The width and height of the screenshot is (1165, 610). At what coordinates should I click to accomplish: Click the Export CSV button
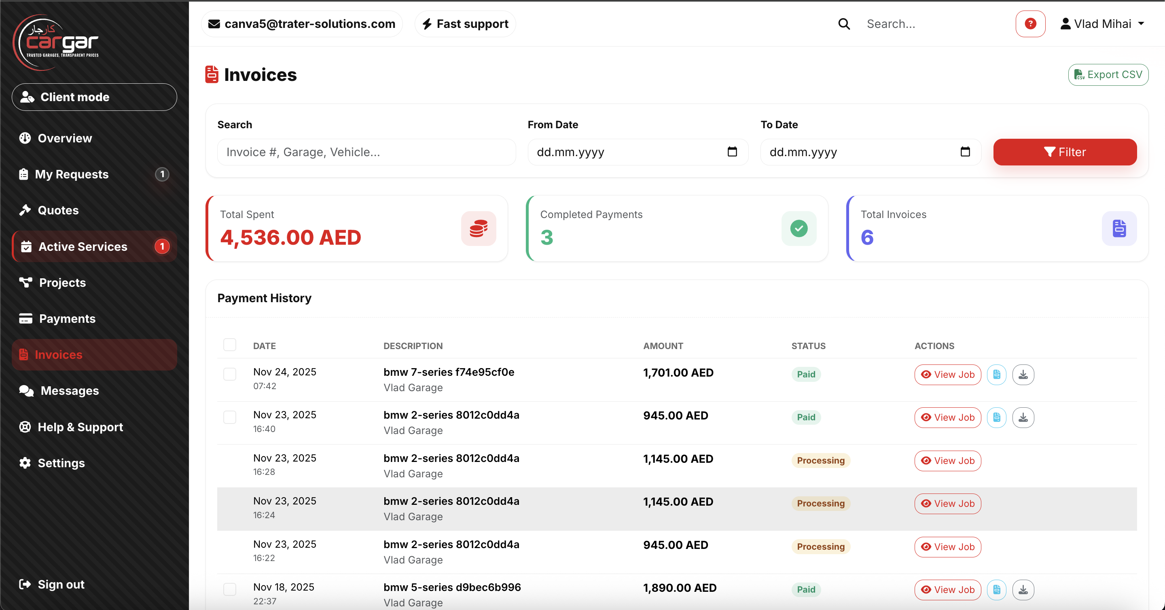point(1108,74)
